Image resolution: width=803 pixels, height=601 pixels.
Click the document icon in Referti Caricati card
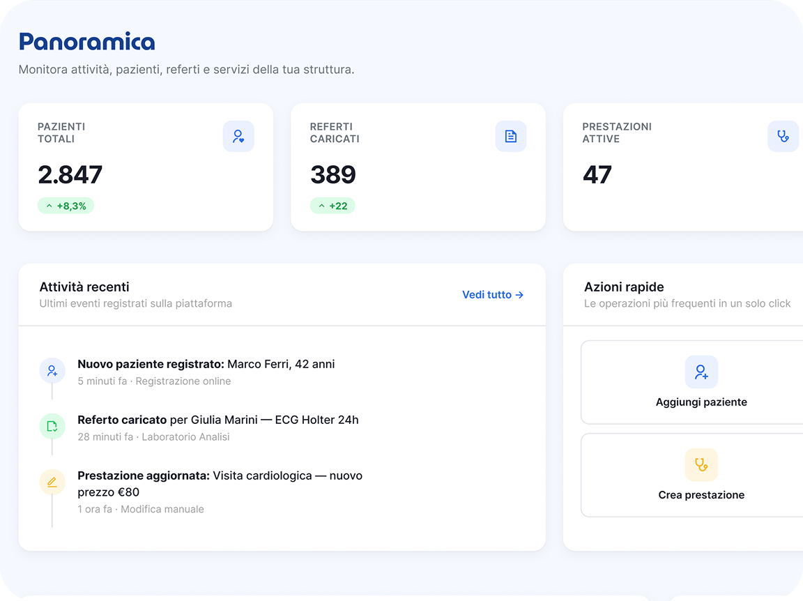pos(510,136)
